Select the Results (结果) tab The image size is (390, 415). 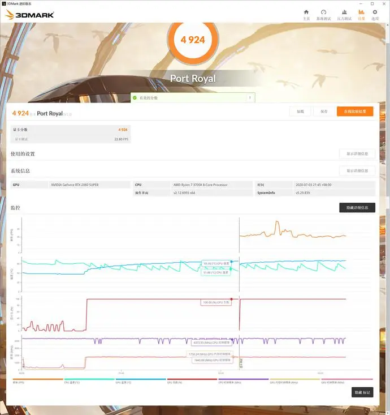pyautogui.click(x=361, y=15)
